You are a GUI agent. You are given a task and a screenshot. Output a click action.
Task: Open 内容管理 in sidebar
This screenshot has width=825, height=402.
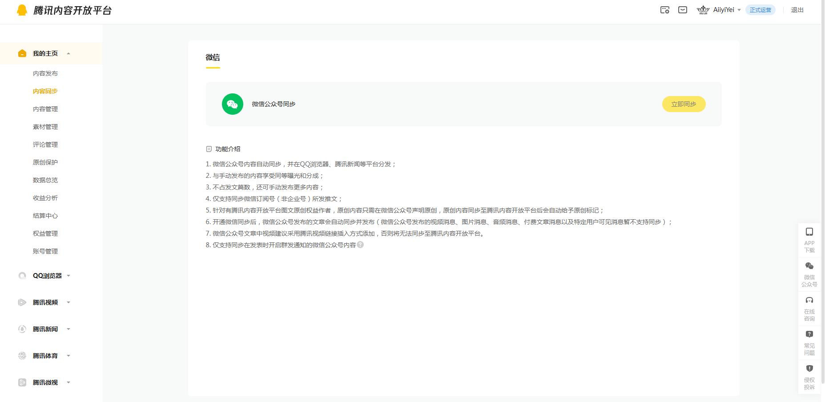[45, 109]
